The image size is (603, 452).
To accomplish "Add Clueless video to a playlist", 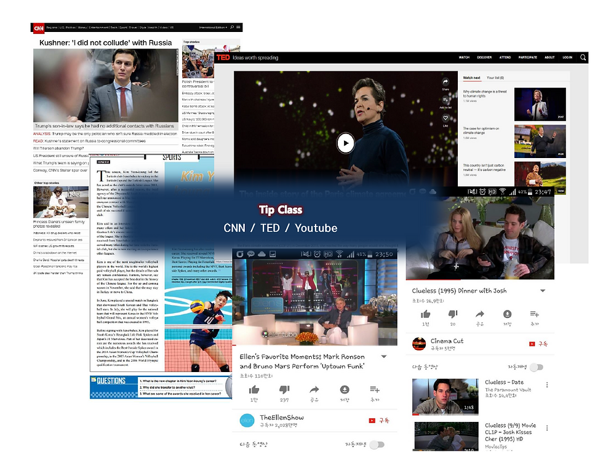I will [535, 314].
